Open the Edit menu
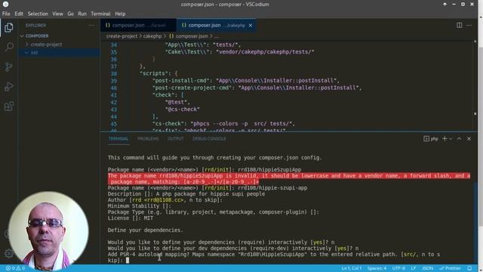The image size is (483, 272). [x=19, y=14]
